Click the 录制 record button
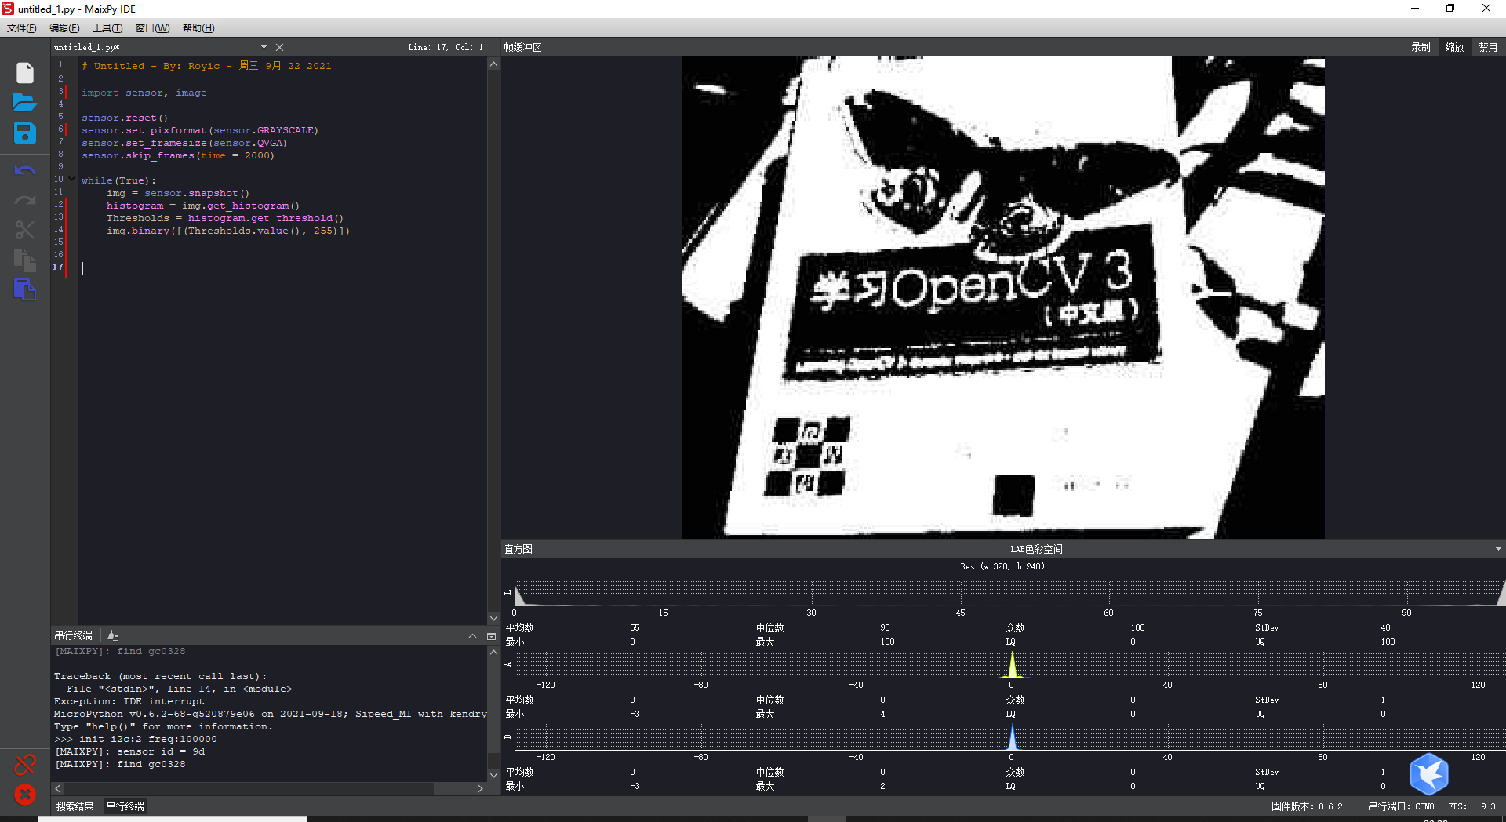The width and height of the screenshot is (1506, 822). 1421,47
